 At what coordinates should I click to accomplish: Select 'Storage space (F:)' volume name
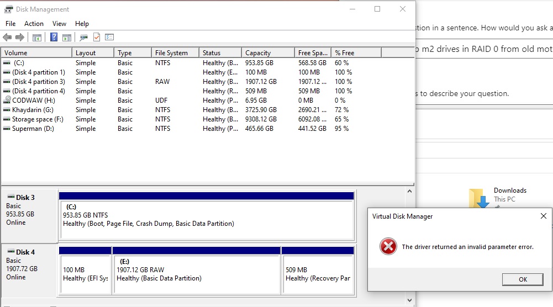click(x=38, y=119)
